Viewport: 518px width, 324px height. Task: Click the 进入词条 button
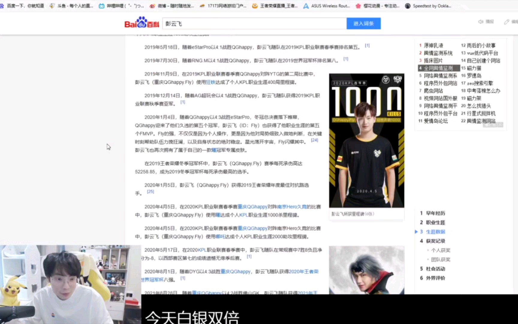(363, 23)
